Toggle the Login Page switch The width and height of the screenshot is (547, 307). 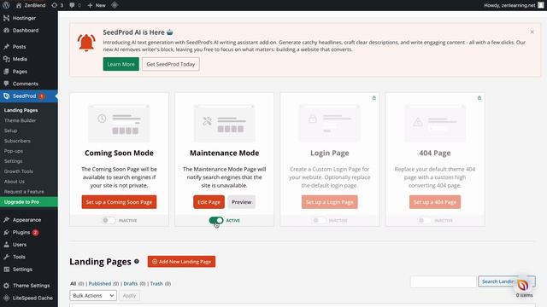[319, 220]
